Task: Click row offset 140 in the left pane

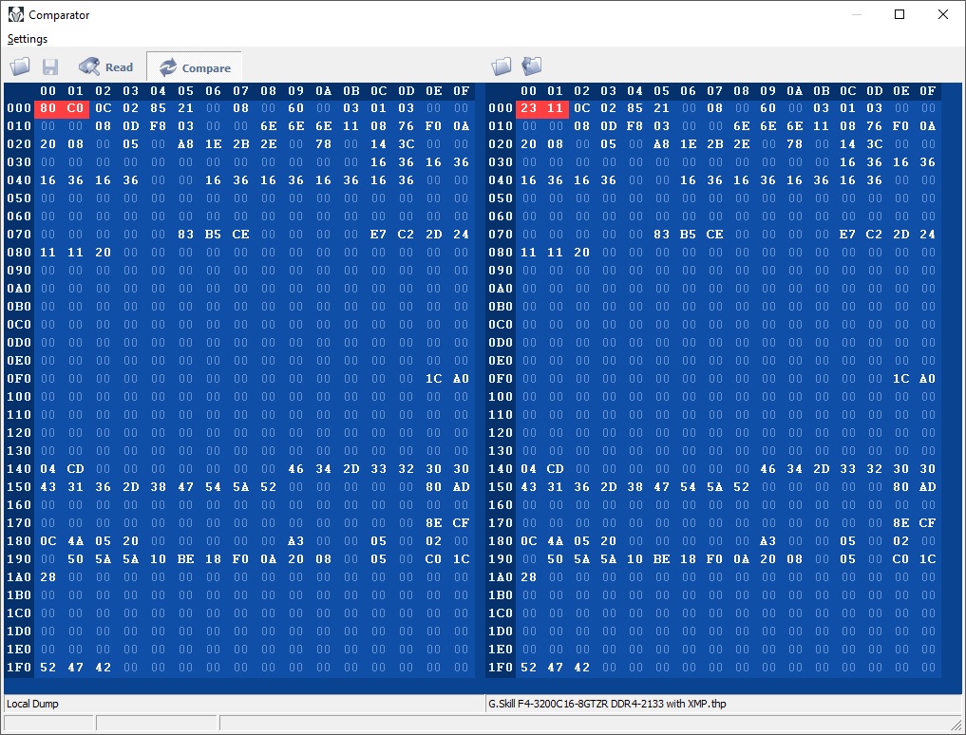Action: coord(19,469)
